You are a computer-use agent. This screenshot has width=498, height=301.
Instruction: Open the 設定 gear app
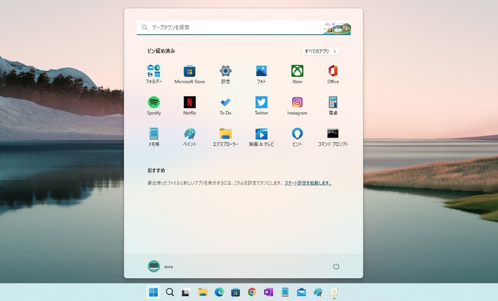(226, 74)
